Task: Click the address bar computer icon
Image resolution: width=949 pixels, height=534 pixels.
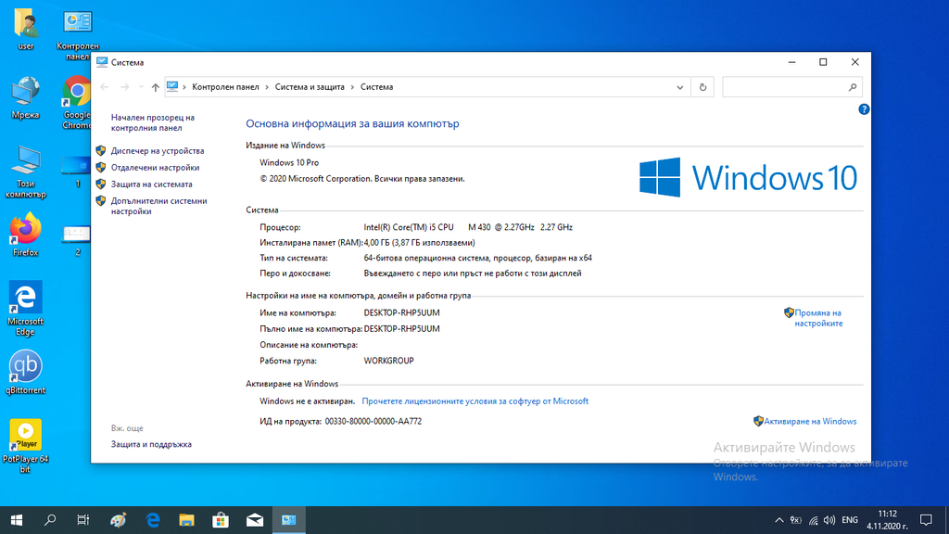Action: pyautogui.click(x=172, y=86)
